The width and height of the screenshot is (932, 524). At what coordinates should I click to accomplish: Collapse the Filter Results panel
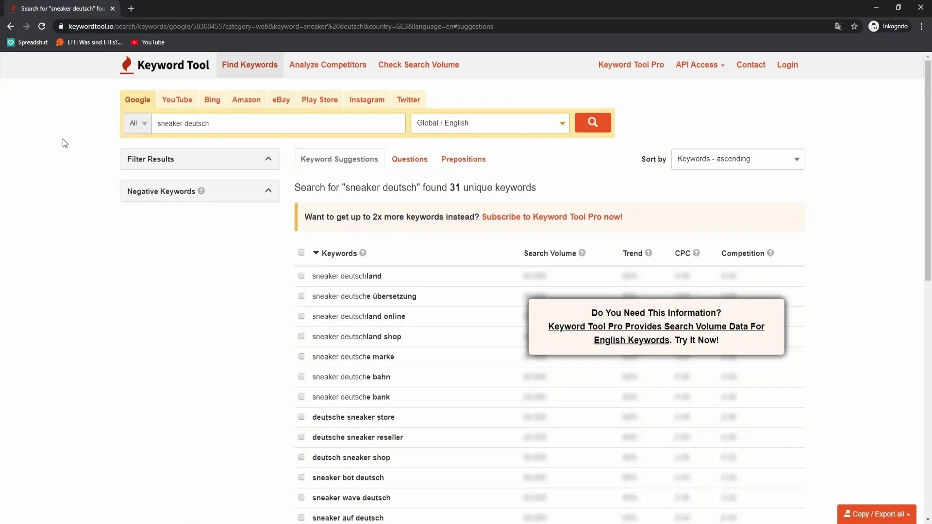coord(268,159)
